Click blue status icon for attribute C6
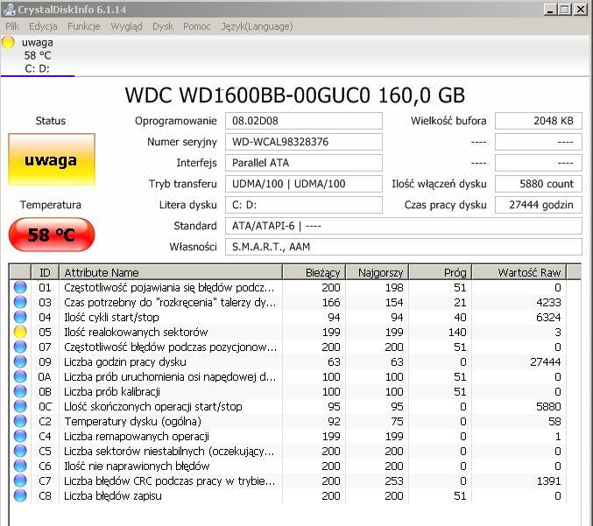Viewport: 593px width, 526px height. [20, 466]
